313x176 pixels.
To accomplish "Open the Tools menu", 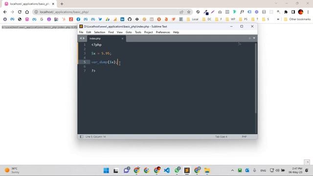I will pos(138,32).
